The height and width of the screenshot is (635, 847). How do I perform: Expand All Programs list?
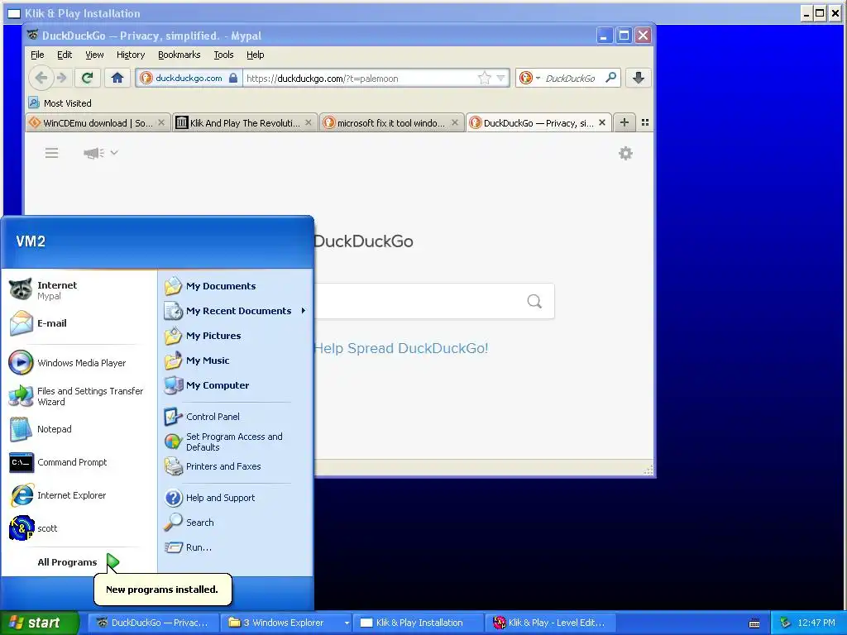click(x=79, y=562)
